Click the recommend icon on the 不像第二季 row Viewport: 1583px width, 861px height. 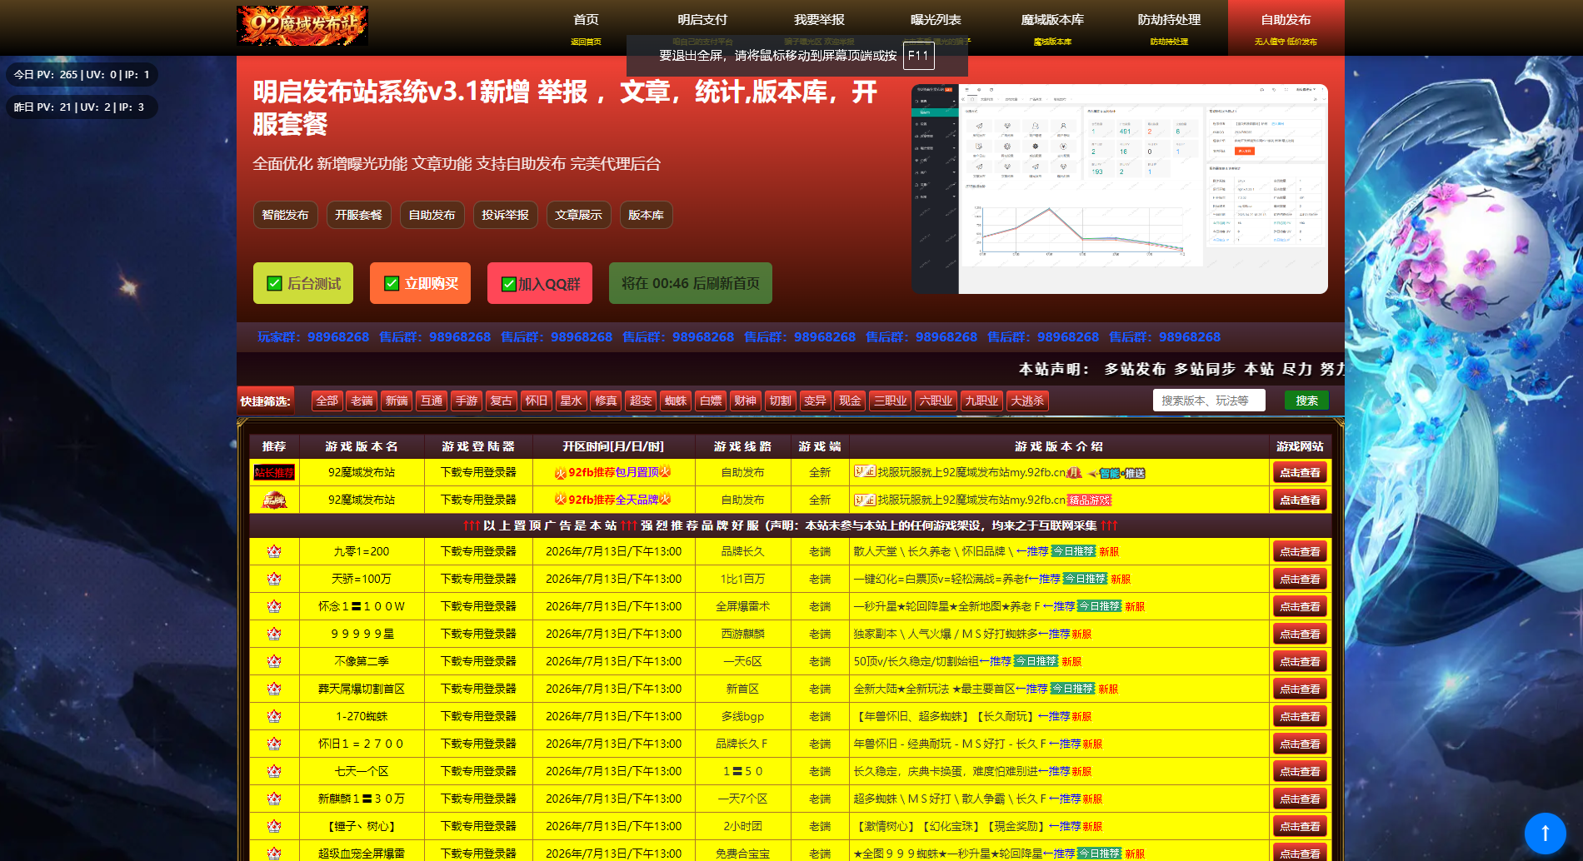click(x=274, y=661)
